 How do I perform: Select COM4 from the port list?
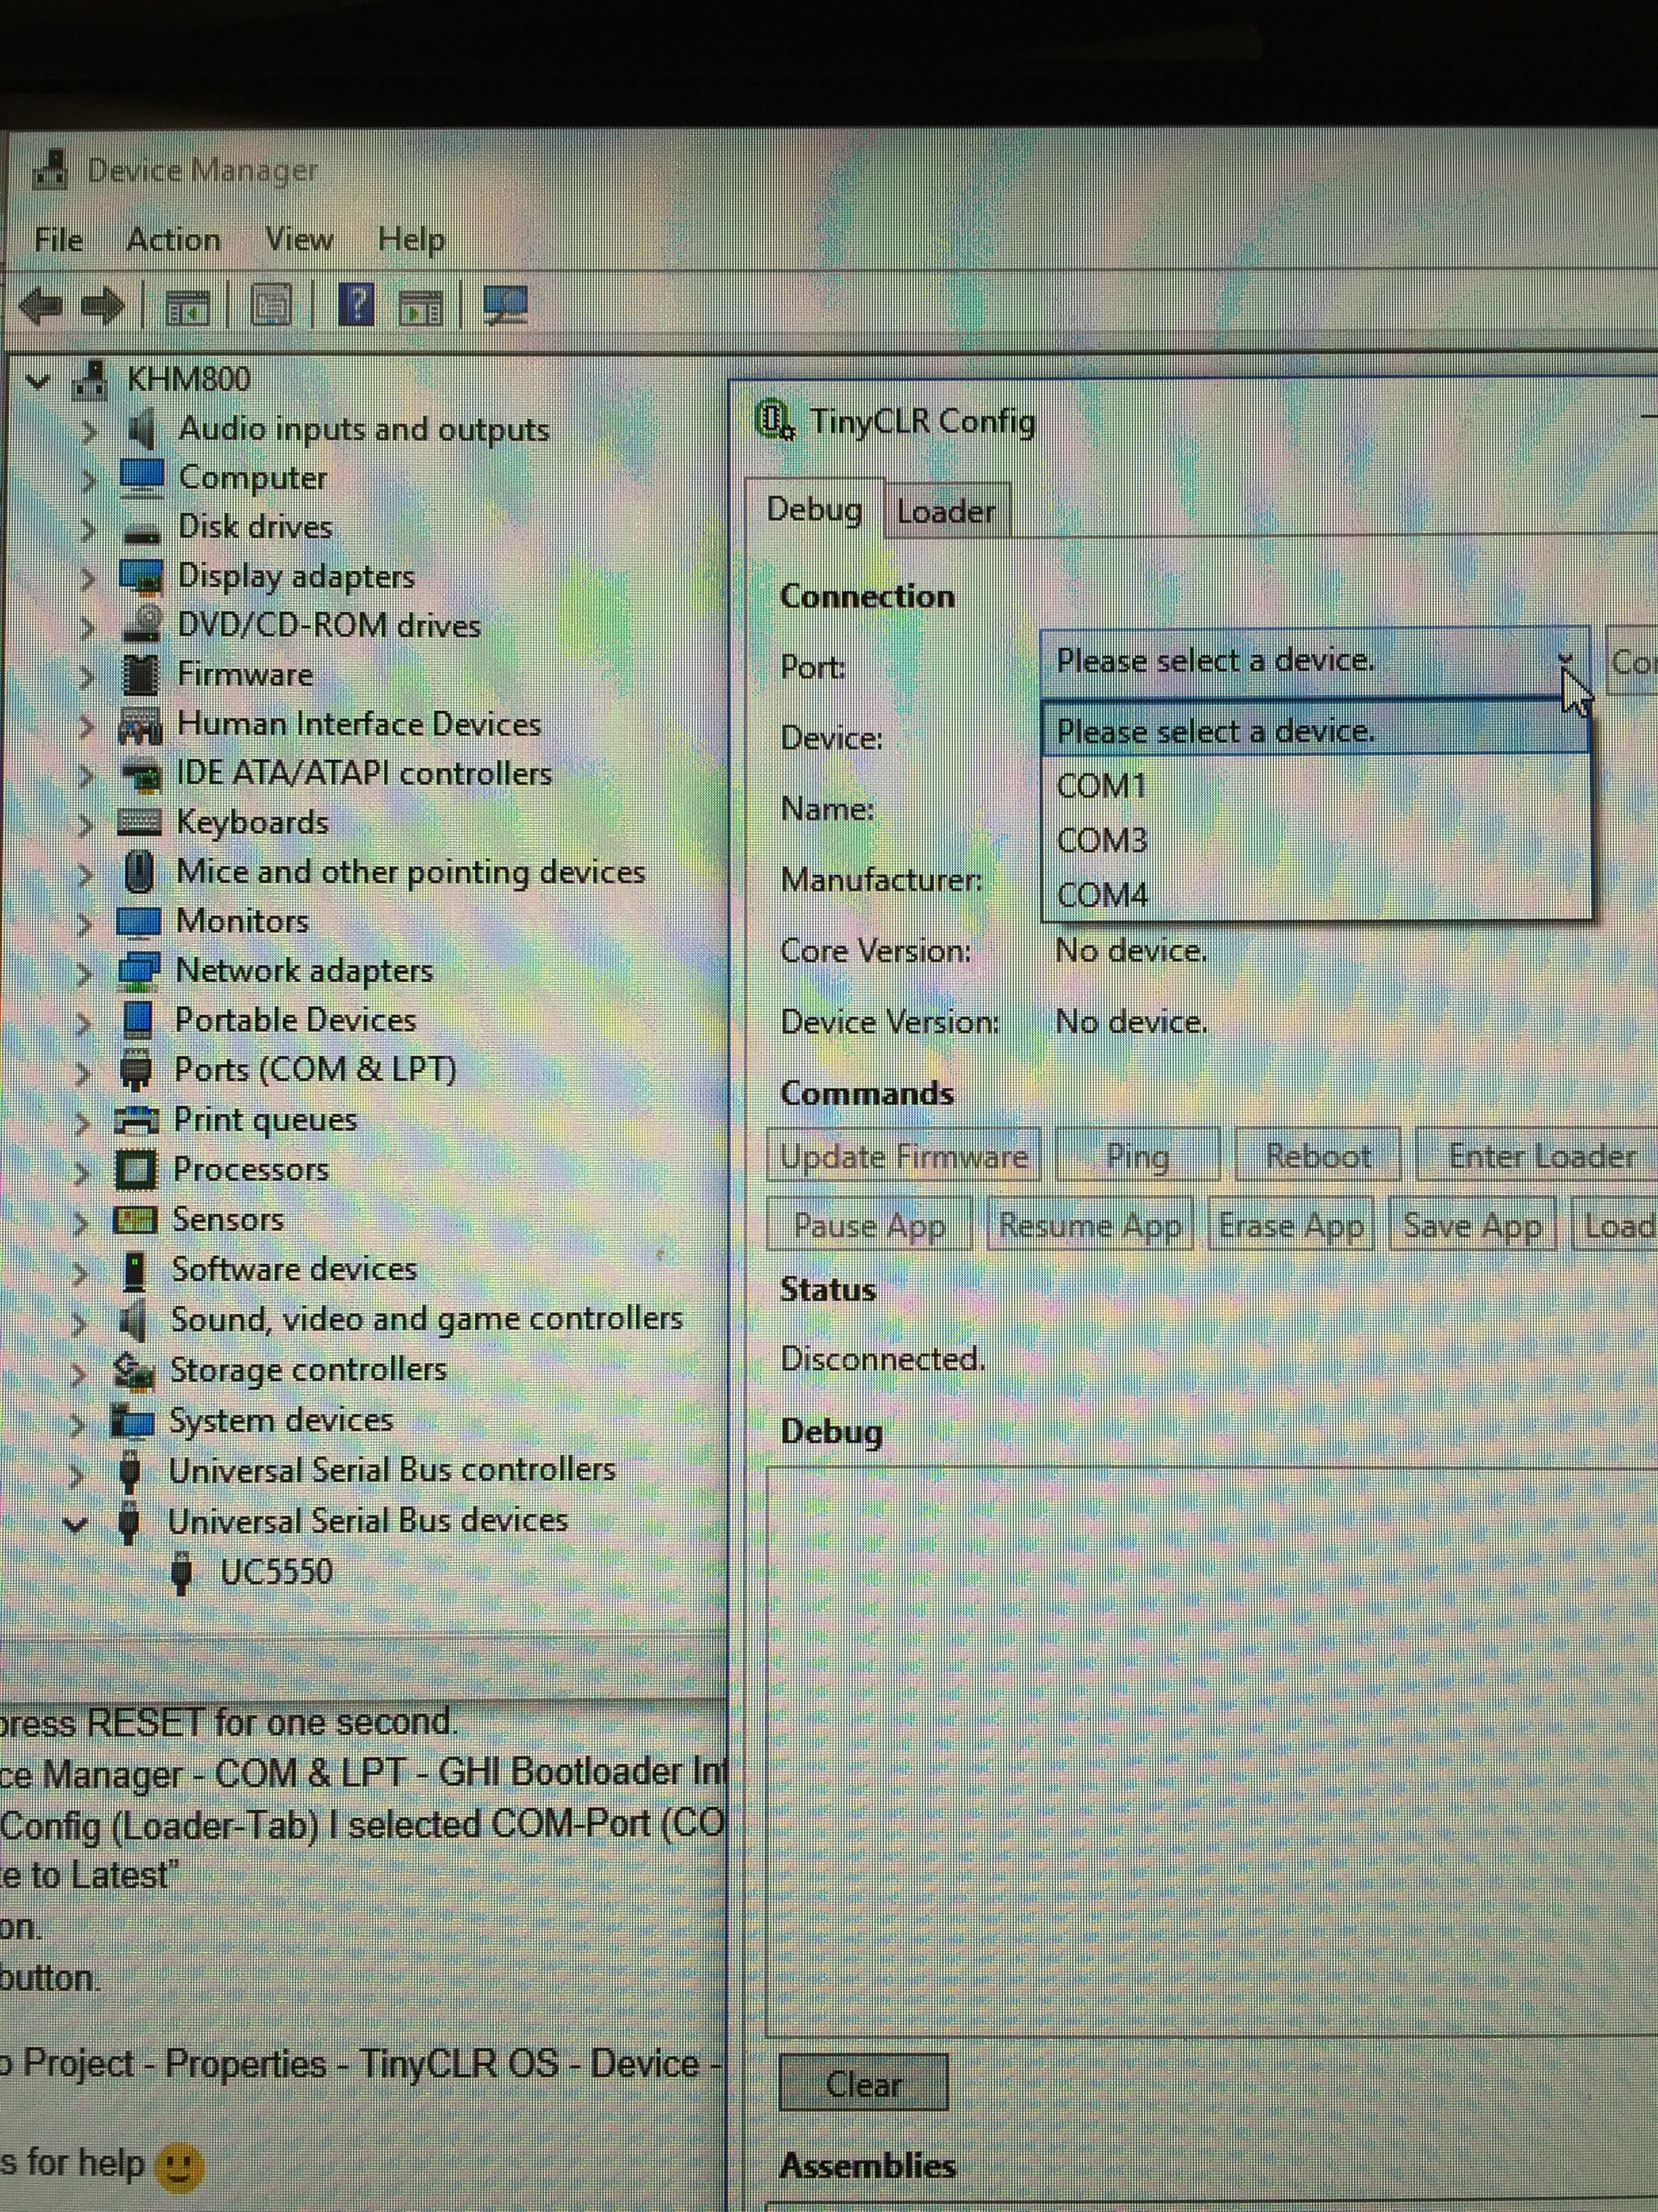tap(1315, 894)
